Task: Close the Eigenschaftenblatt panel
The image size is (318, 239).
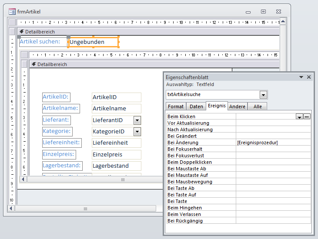Action: (309, 77)
